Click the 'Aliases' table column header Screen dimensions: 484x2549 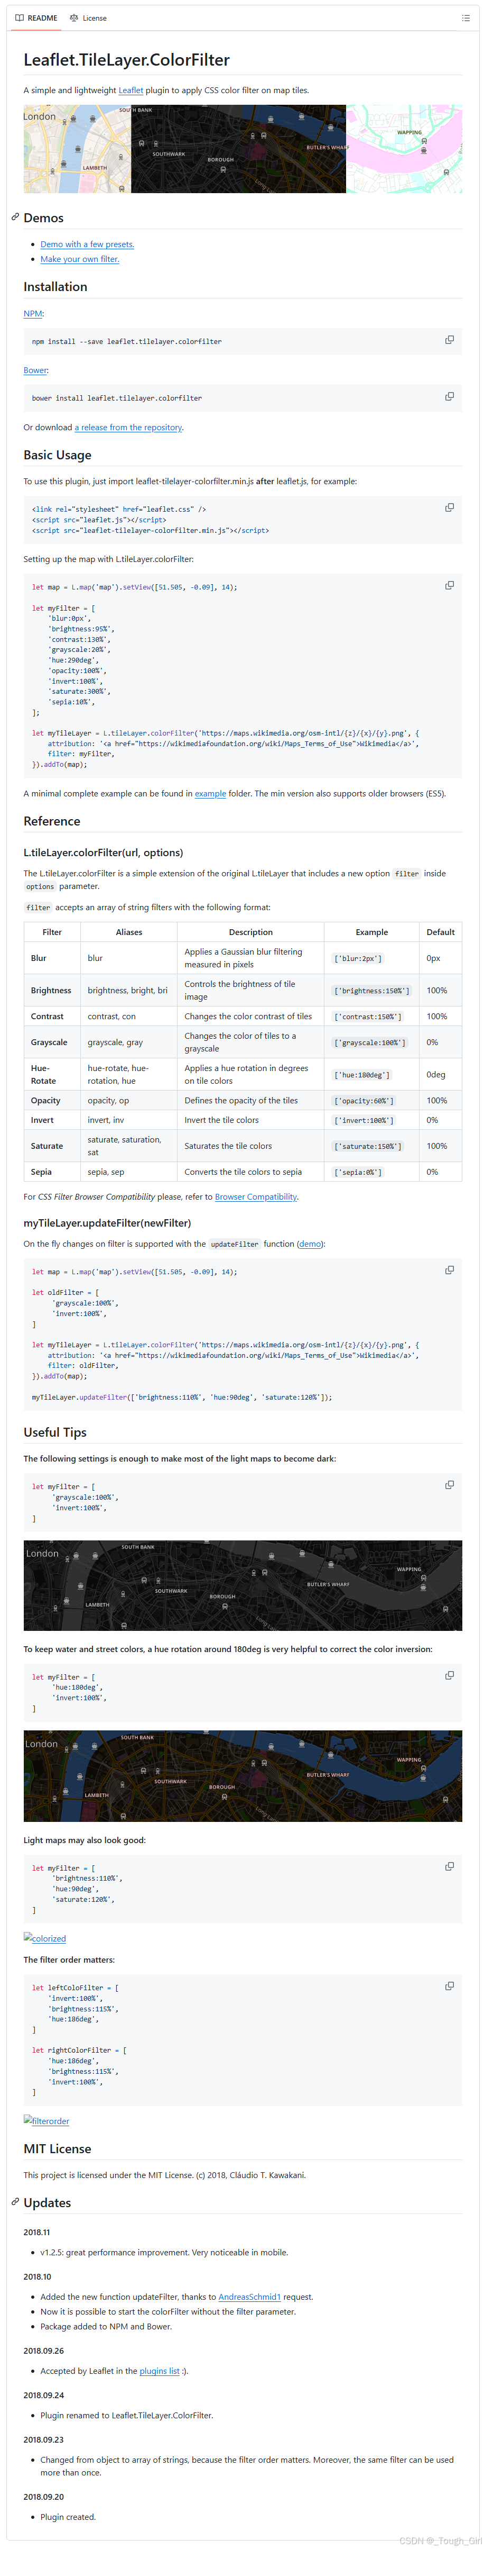128,932
